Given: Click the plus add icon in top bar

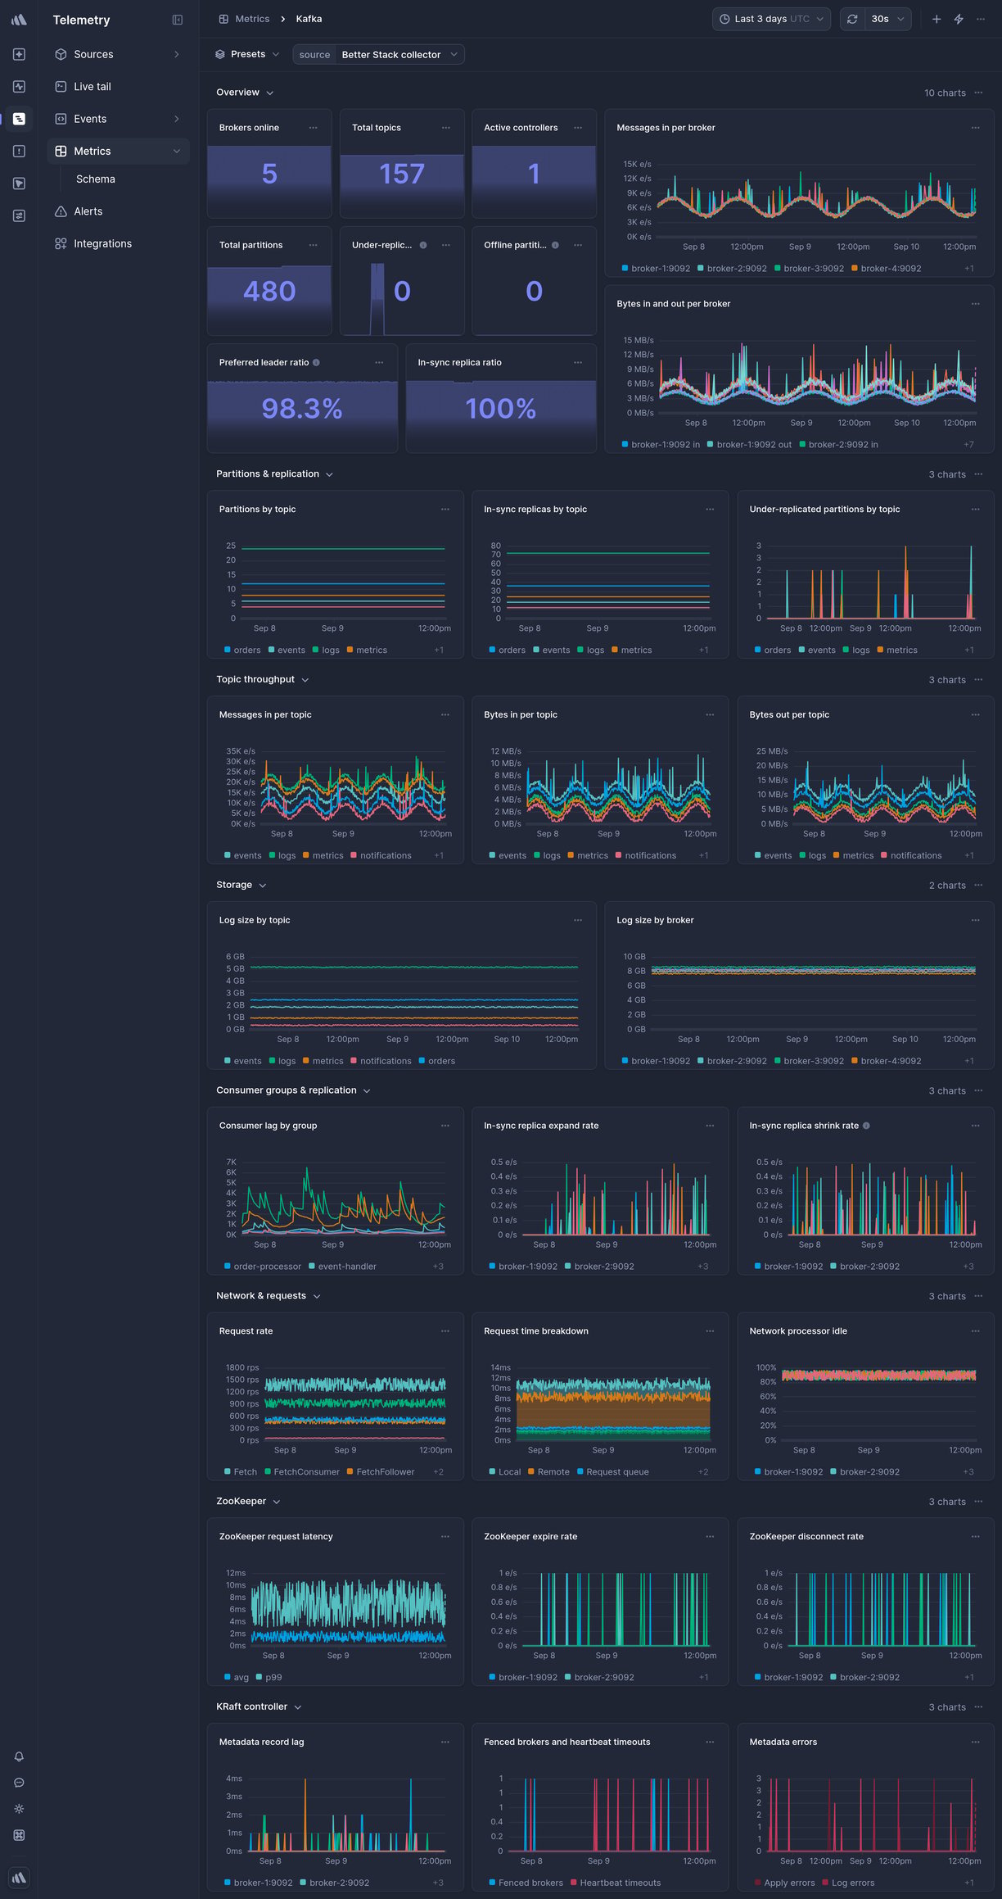Looking at the screenshot, I should (x=937, y=19).
